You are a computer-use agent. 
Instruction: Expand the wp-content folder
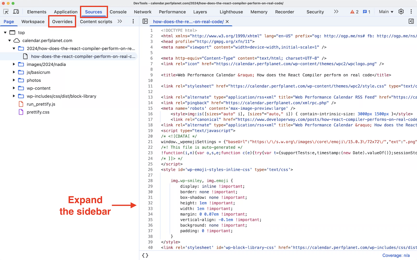(14, 88)
